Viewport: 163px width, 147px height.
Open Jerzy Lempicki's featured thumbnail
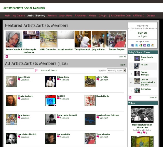click(66, 35)
